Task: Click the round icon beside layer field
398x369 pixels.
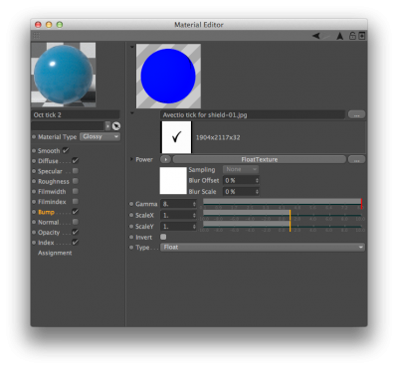Action: (x=116, y=126)
